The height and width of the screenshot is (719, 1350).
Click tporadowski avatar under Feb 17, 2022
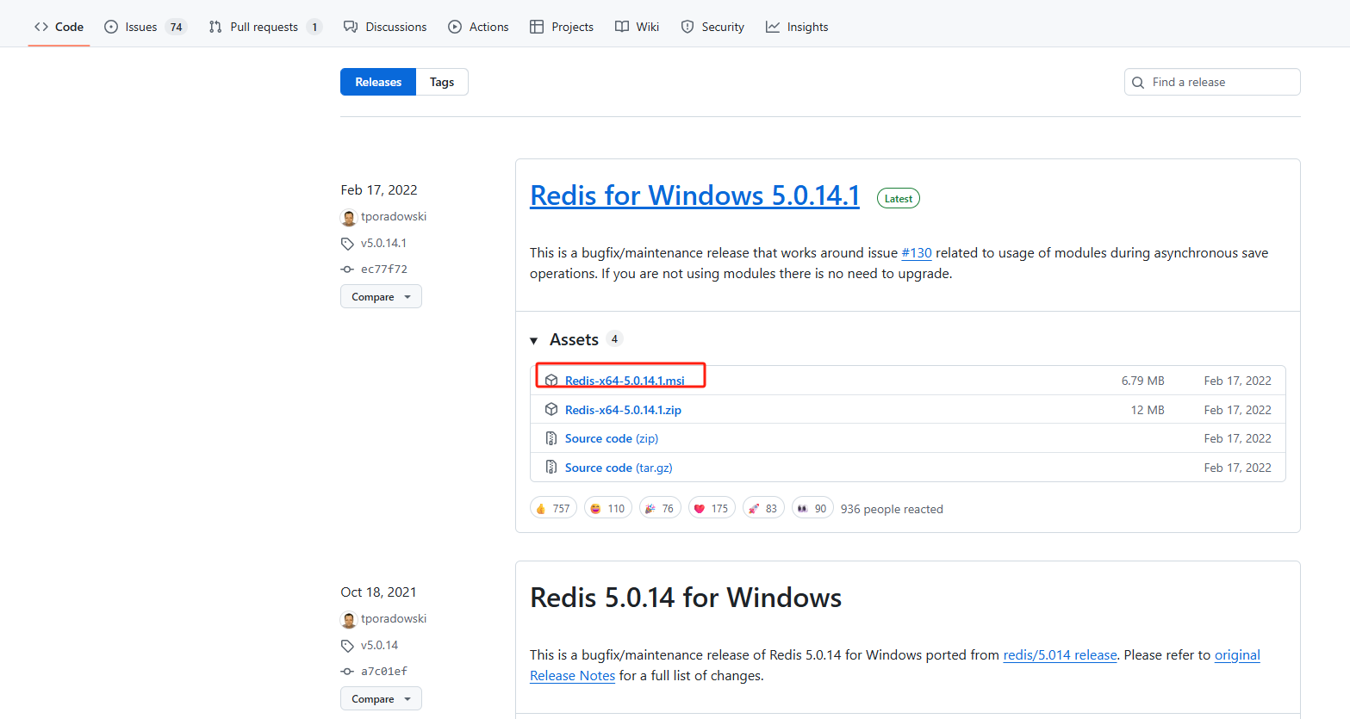point(349,217)
